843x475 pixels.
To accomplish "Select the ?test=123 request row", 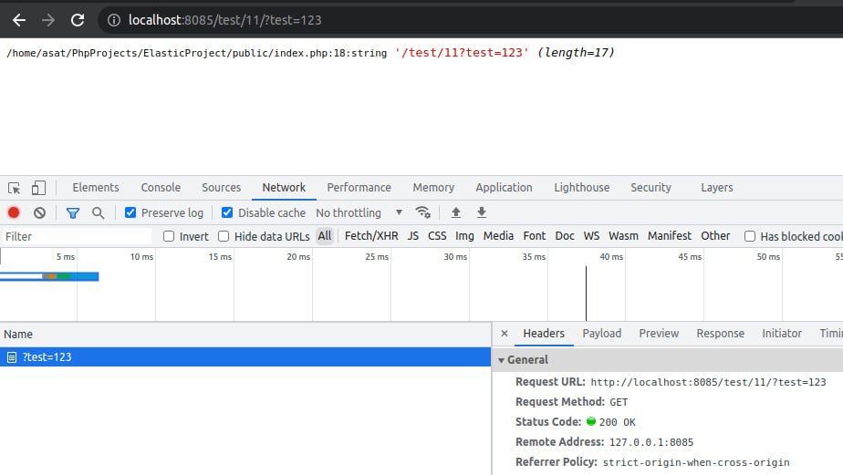I will (245, 357).
